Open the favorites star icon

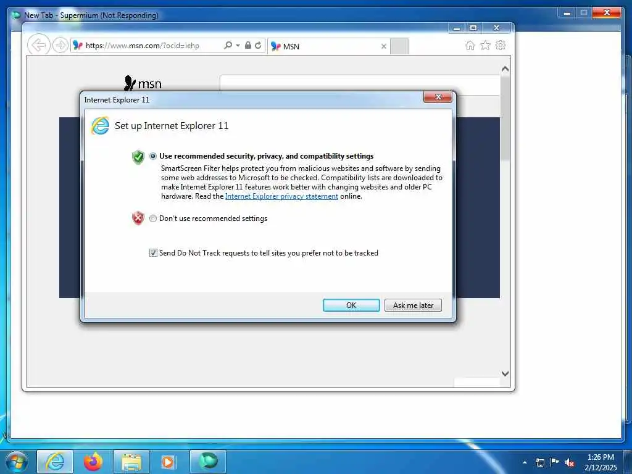(x=485, y=45)
